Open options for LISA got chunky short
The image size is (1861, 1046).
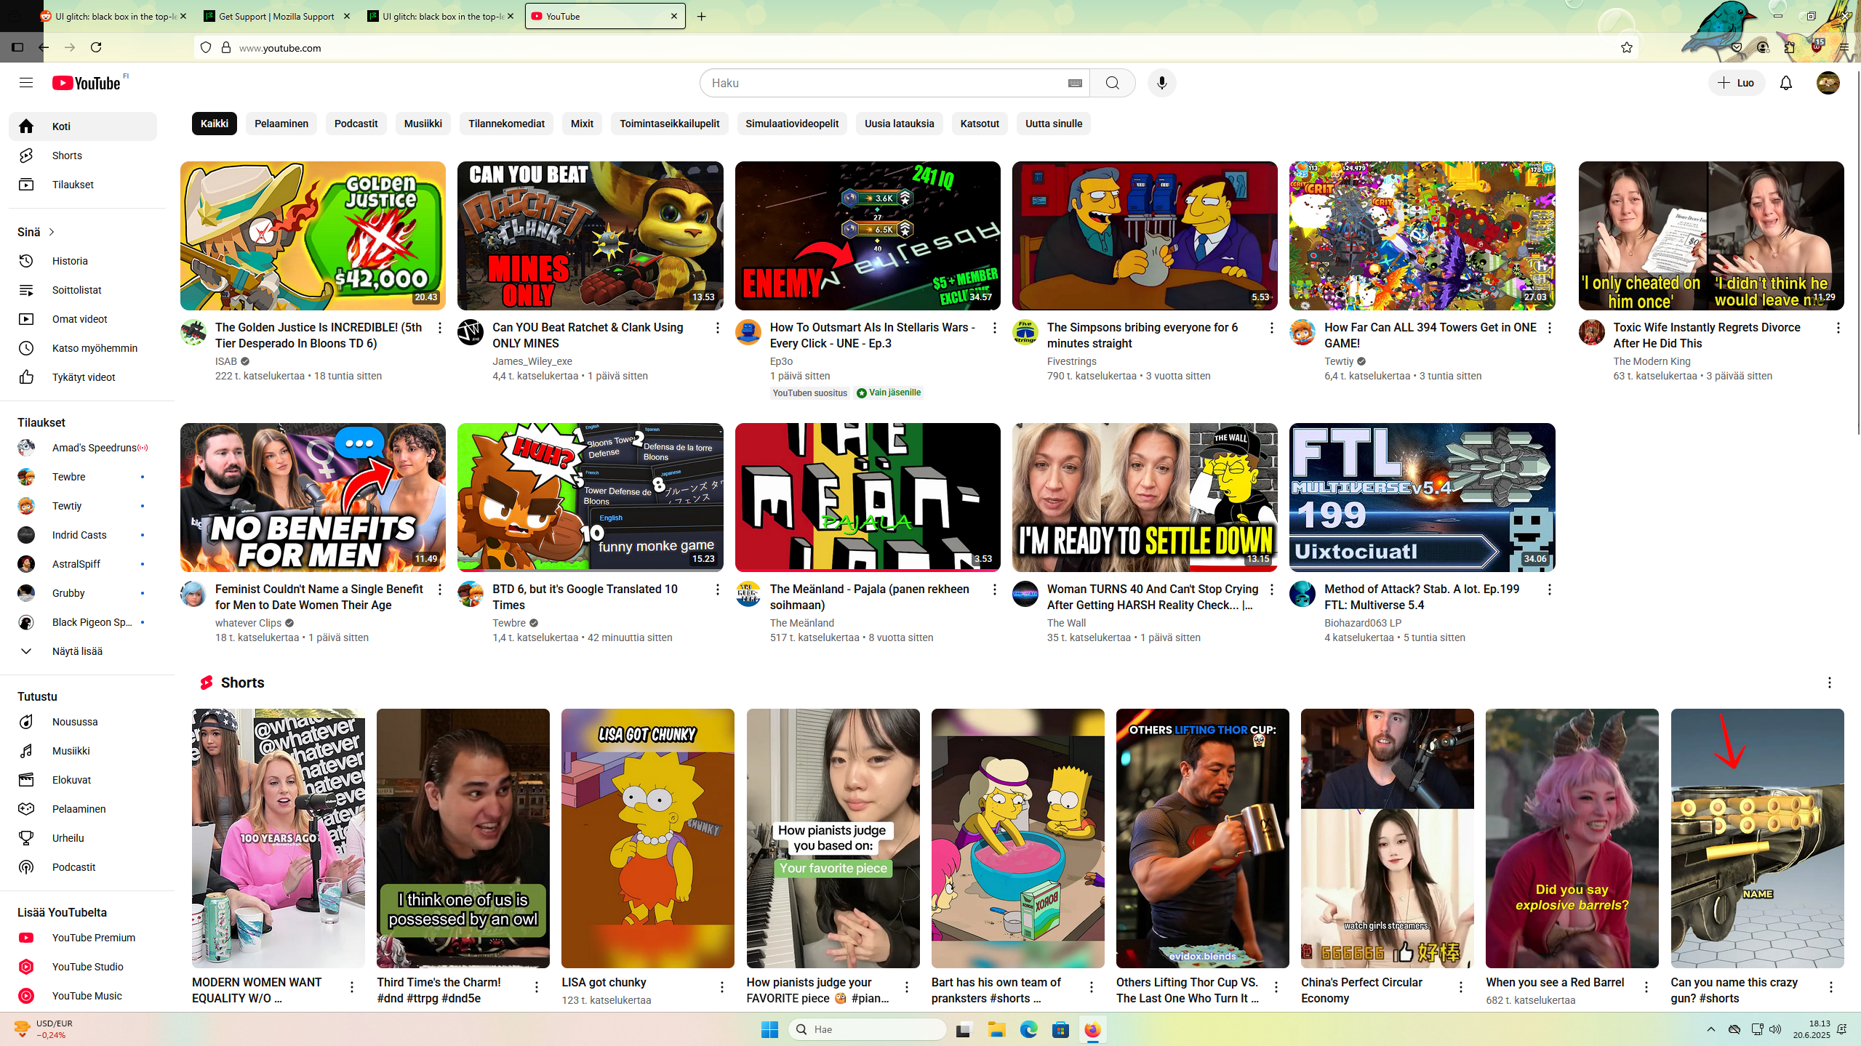721,986
